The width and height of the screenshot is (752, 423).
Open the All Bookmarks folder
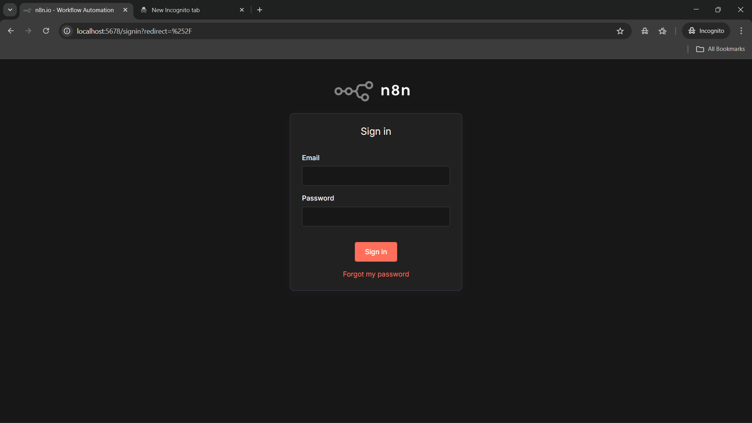coord(721,49)
